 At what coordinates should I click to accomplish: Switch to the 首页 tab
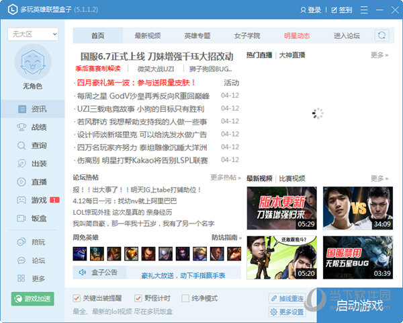(x=97, y=36)
